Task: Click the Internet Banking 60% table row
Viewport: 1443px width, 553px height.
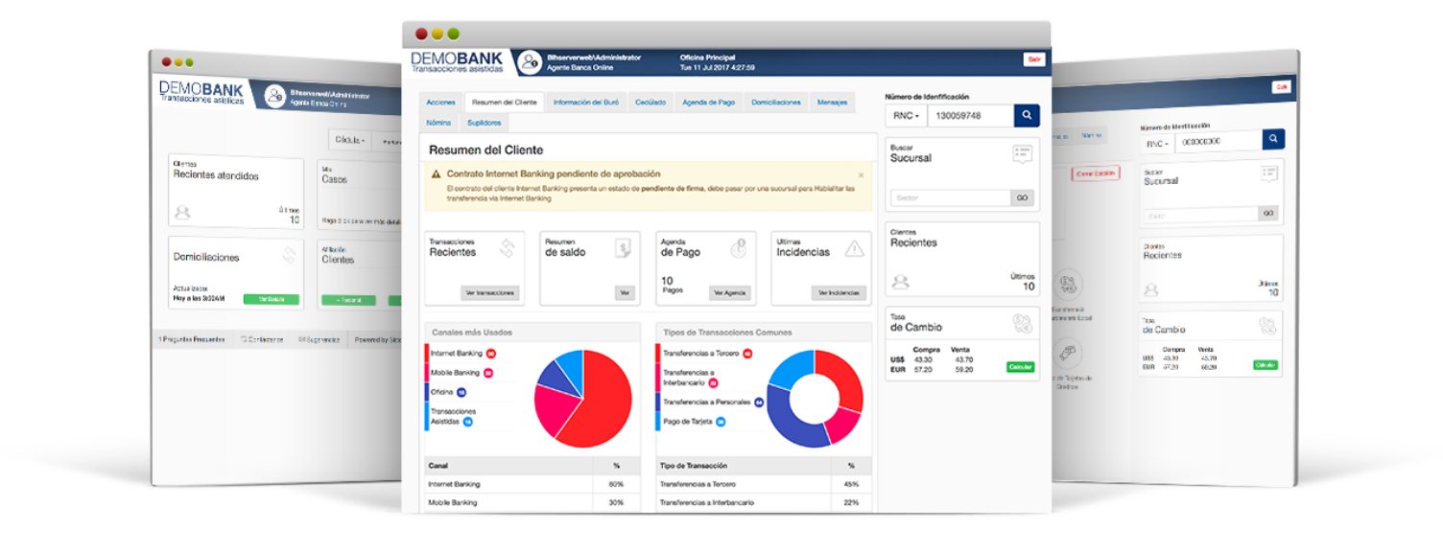Action: coord(532,484)
